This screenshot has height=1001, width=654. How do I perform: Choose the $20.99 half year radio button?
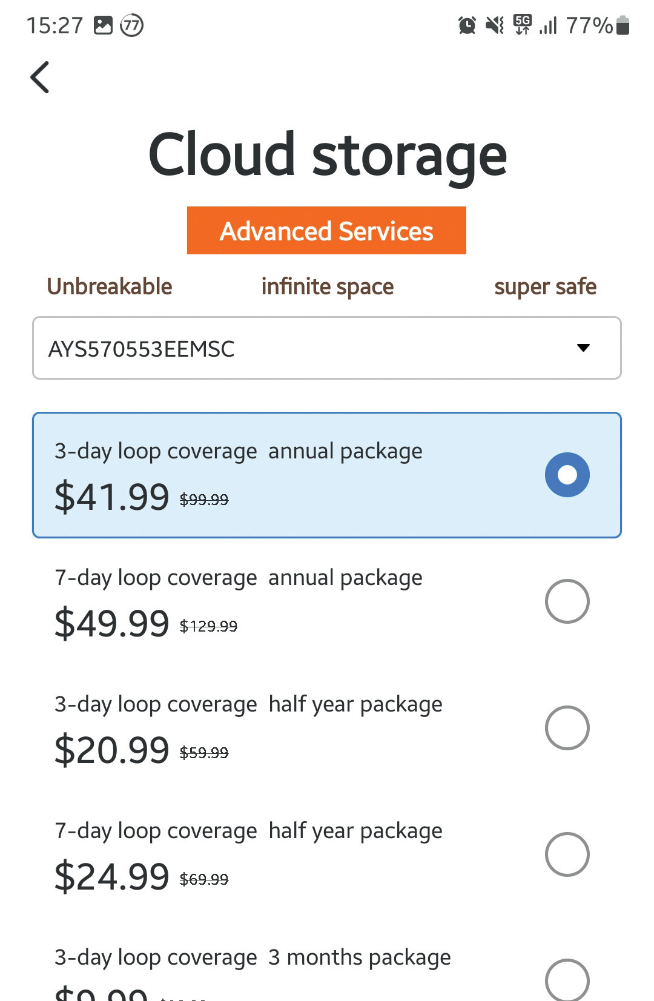click(567, 728)
